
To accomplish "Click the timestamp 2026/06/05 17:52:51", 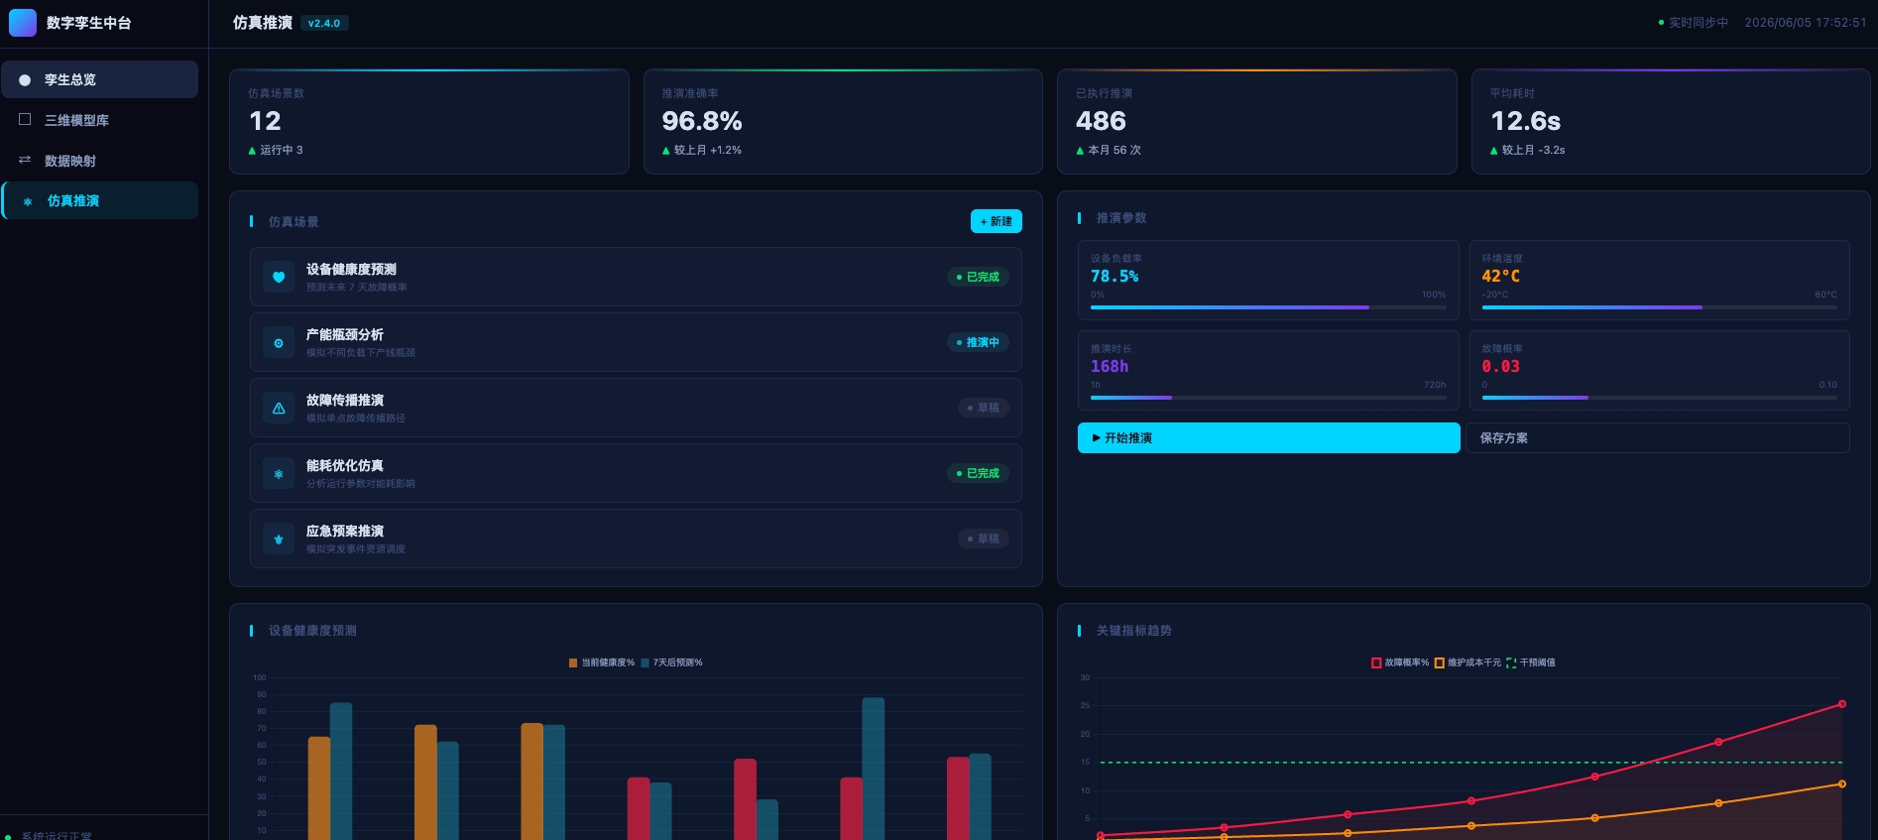I will (x=1806, y=23).
